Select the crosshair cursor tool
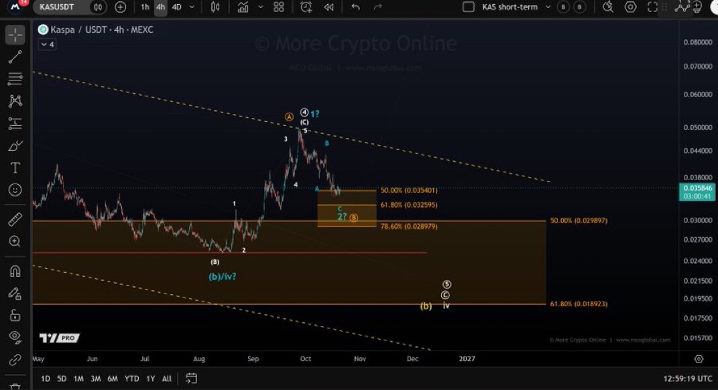Viewport: 718px width, 390px height. 15,35
